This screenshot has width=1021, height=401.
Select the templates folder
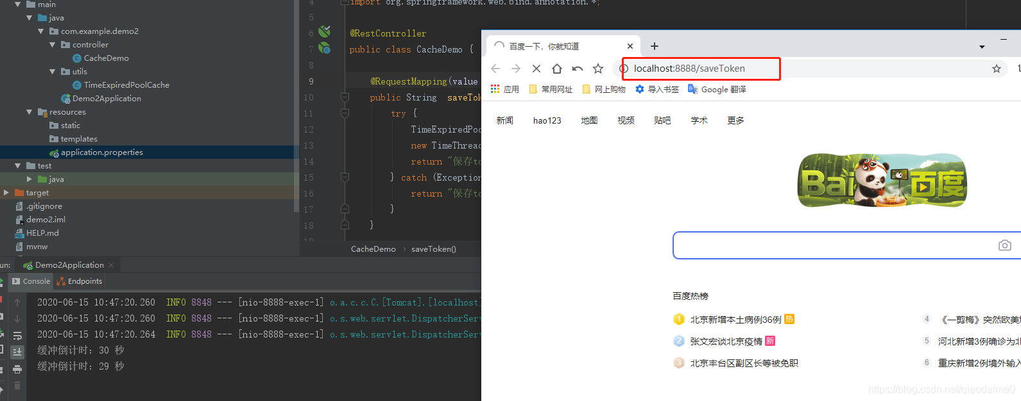click(x=74, y=139)
